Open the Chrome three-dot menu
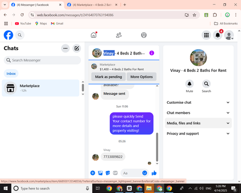 236,15
